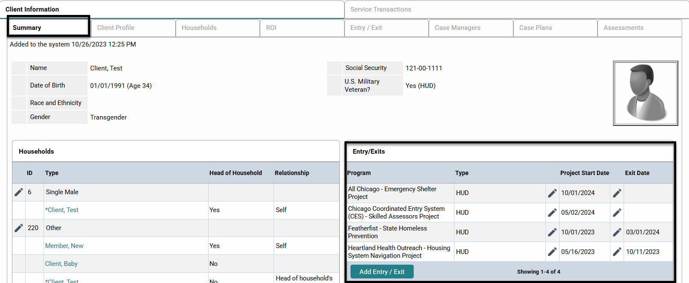Image resolution: width=689 pixels, height=283 pixels.
Task: Edit Featherfist exit date 03/01/2024 pencil
Action: [x=617, y=232]
